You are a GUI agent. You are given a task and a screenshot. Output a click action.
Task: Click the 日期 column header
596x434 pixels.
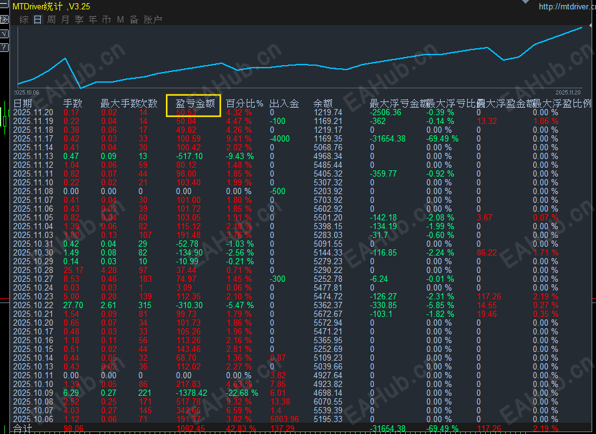(23, 103)
